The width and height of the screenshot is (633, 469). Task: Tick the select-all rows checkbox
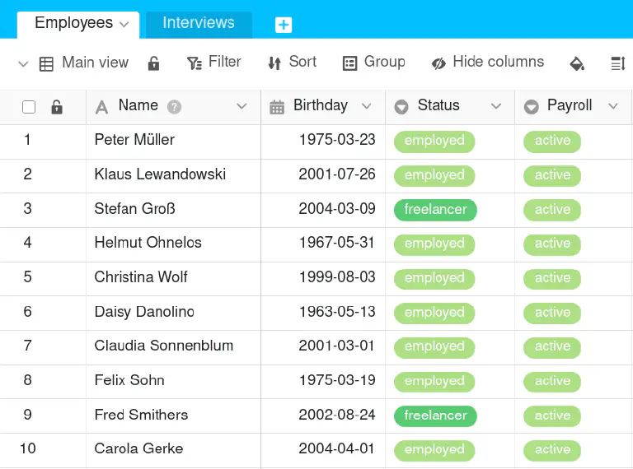[29, 107]
